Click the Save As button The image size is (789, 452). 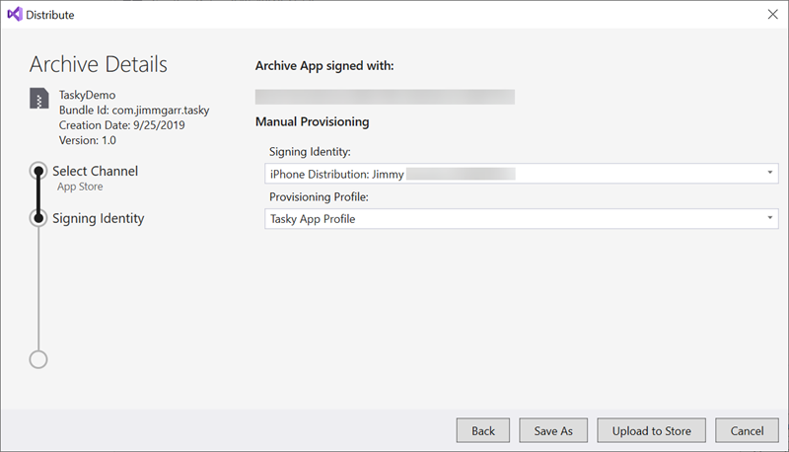pyautogui.click(x=553, y=431)
